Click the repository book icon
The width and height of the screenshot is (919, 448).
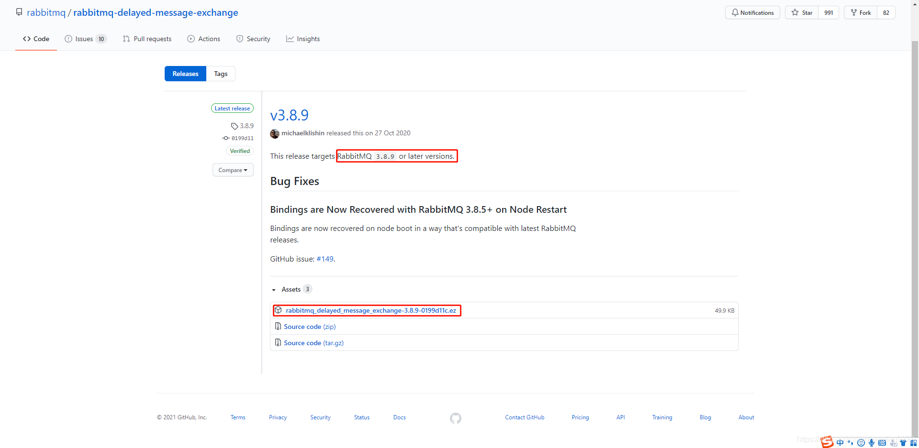[x=19, y=12]
